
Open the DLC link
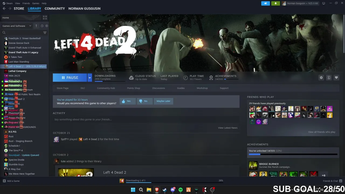[x=83, y=88]
